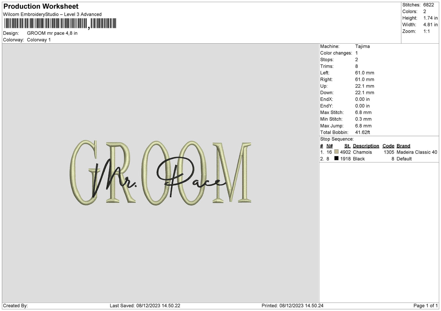Click the Wilcom EmbroideryStudio subtitle
Screen dimensions: 441x311
(52, 14)
